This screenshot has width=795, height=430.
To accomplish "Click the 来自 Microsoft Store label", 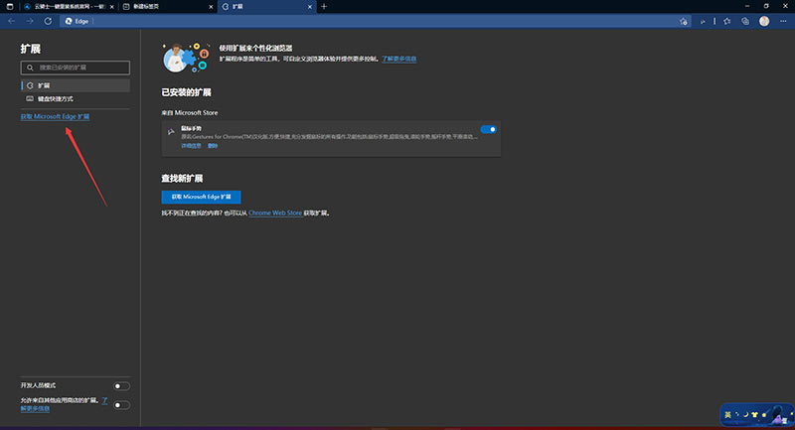I will coord(190,113).
